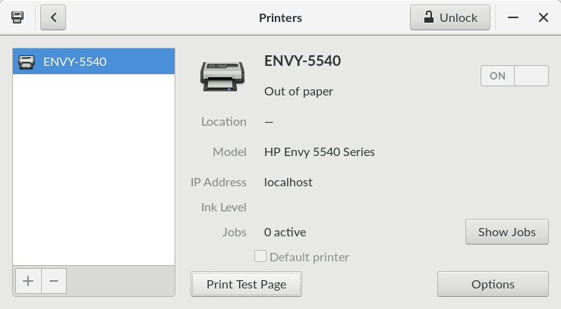Remove printer with the minus button
The height and width of the screenshot is (309, 561).
click(54, 281)
